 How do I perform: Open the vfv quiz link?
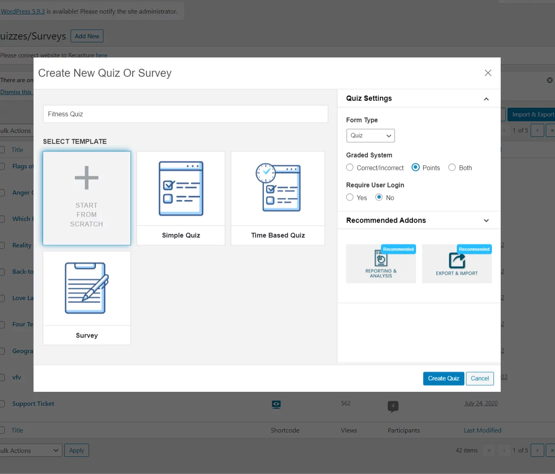(x=17, y=377)
